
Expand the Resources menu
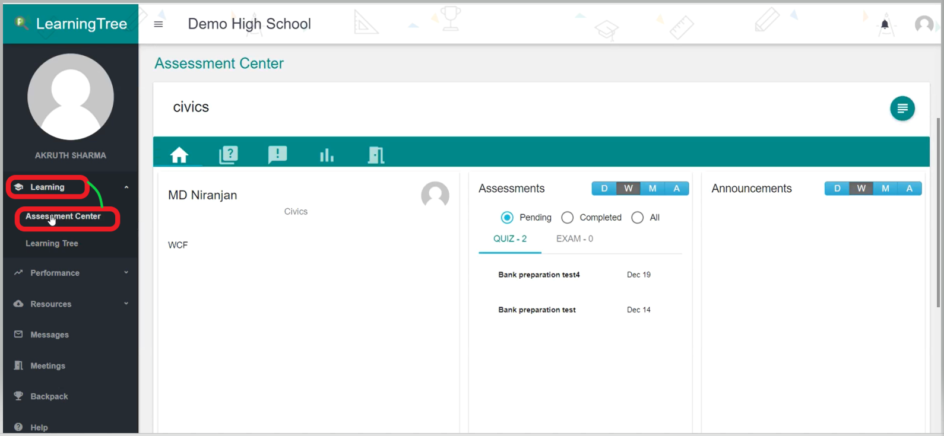point(70,304)
